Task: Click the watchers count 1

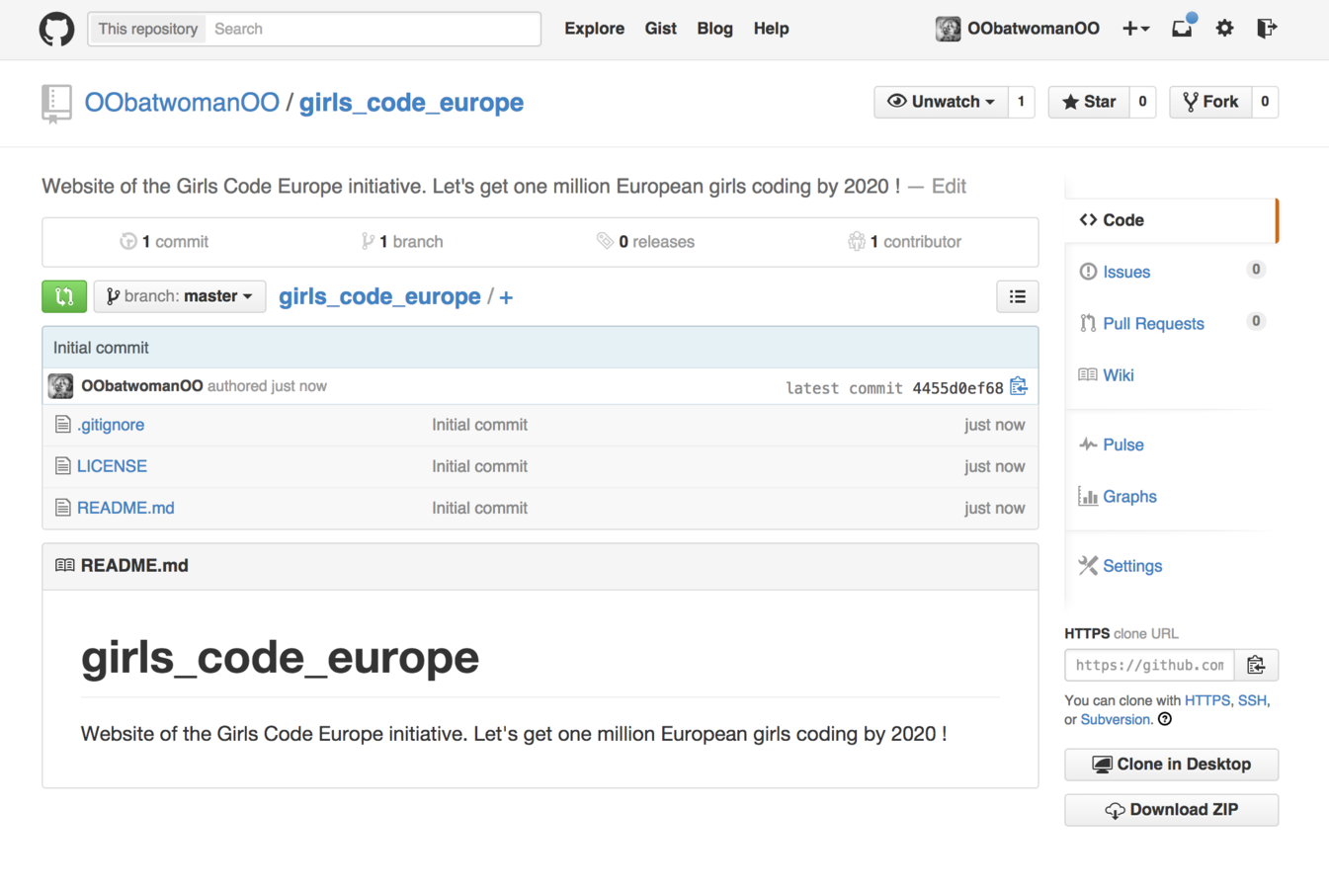Action: click(x=1021, y=102)
